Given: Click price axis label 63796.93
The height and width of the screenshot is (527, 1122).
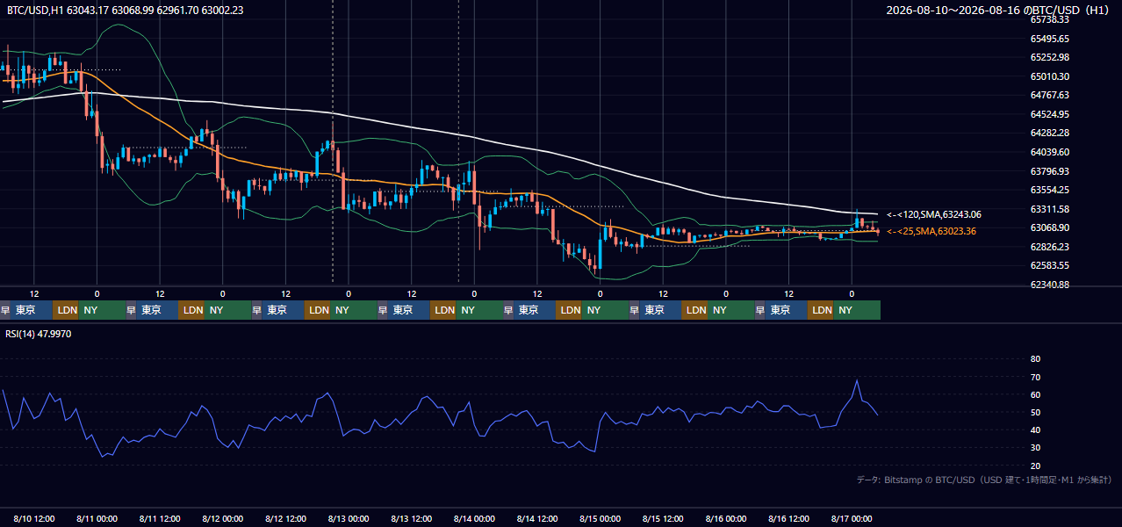Looking at the screenshot, I should click(x=1050, y=171).
